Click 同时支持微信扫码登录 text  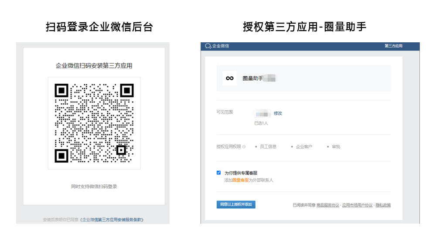(x=94, y=187)
